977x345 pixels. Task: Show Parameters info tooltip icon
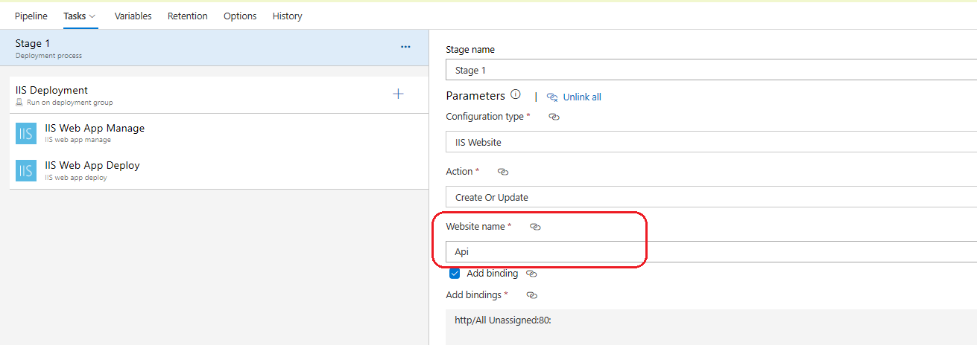[x=515, y=95]
